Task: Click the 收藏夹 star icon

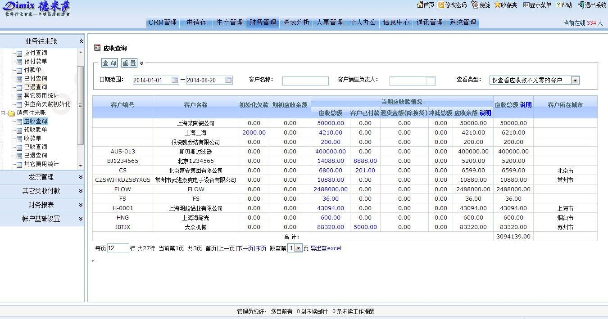Action: pyautogui.click(x=497, y=5)
